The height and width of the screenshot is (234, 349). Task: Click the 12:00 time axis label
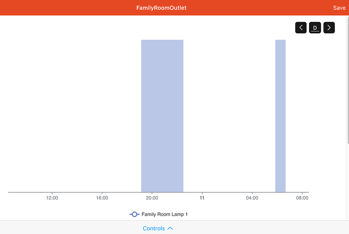(x=52, y=198)
